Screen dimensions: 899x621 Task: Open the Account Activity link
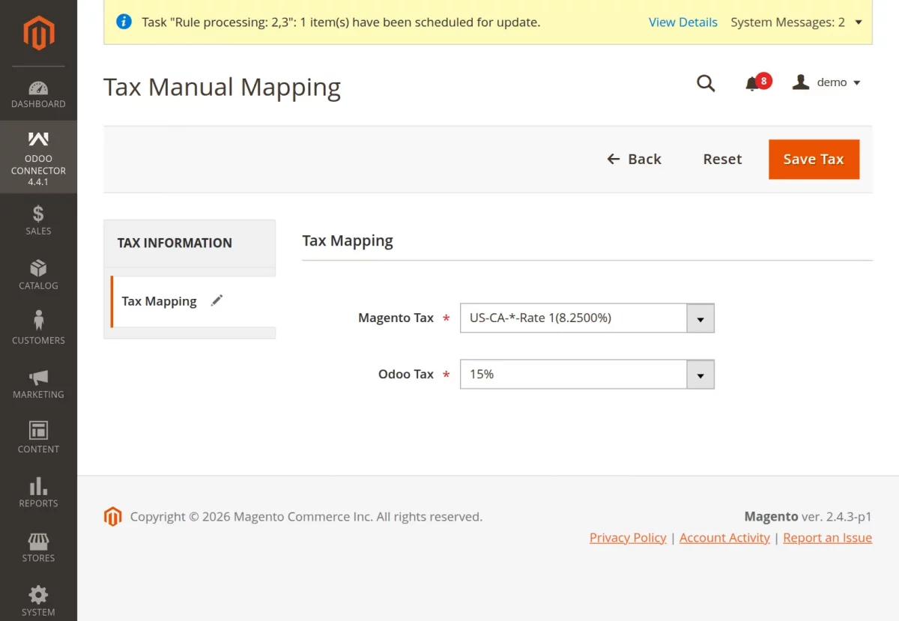pyautogui.click(x=724, y=538)
